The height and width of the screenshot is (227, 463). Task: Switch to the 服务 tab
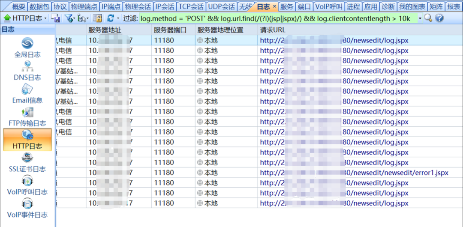point(287,6)
